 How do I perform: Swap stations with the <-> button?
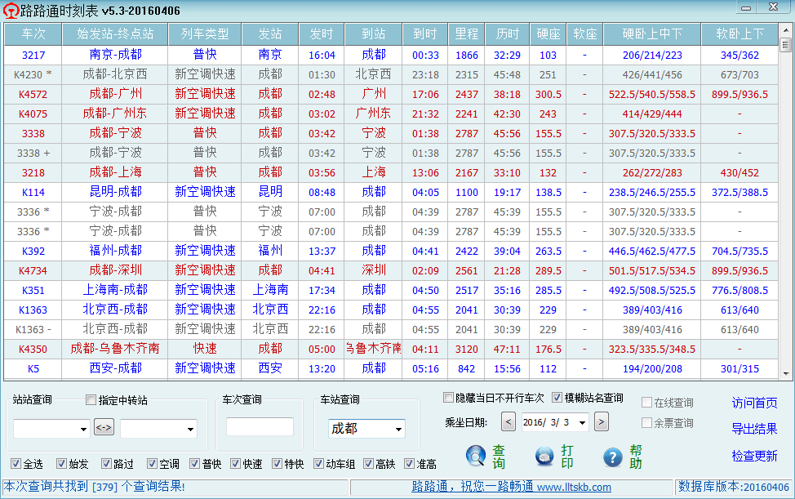click(x=104, y=428)
